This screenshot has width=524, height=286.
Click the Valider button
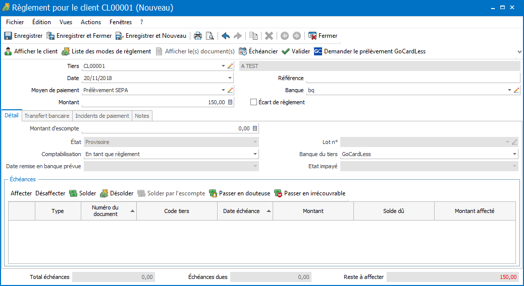(x=296, y=51)
